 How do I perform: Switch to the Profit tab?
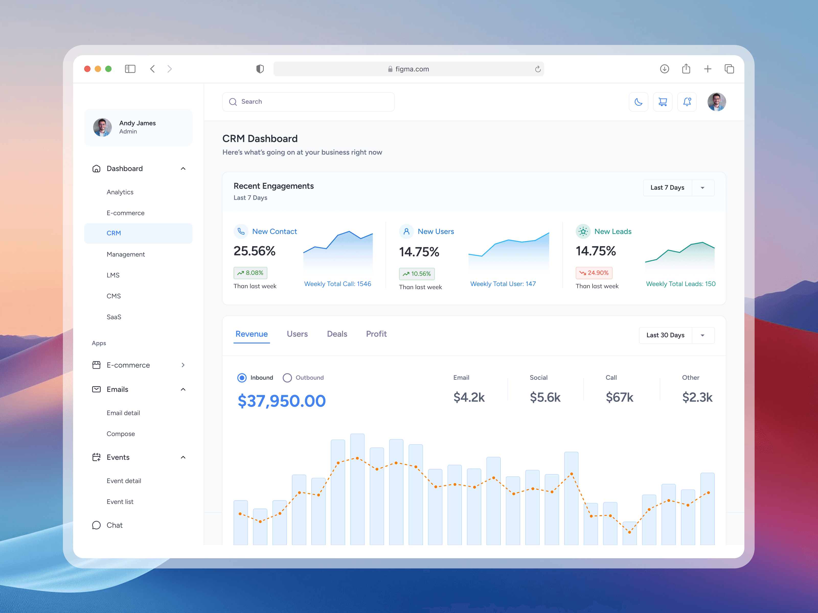[x=376, y=334]
